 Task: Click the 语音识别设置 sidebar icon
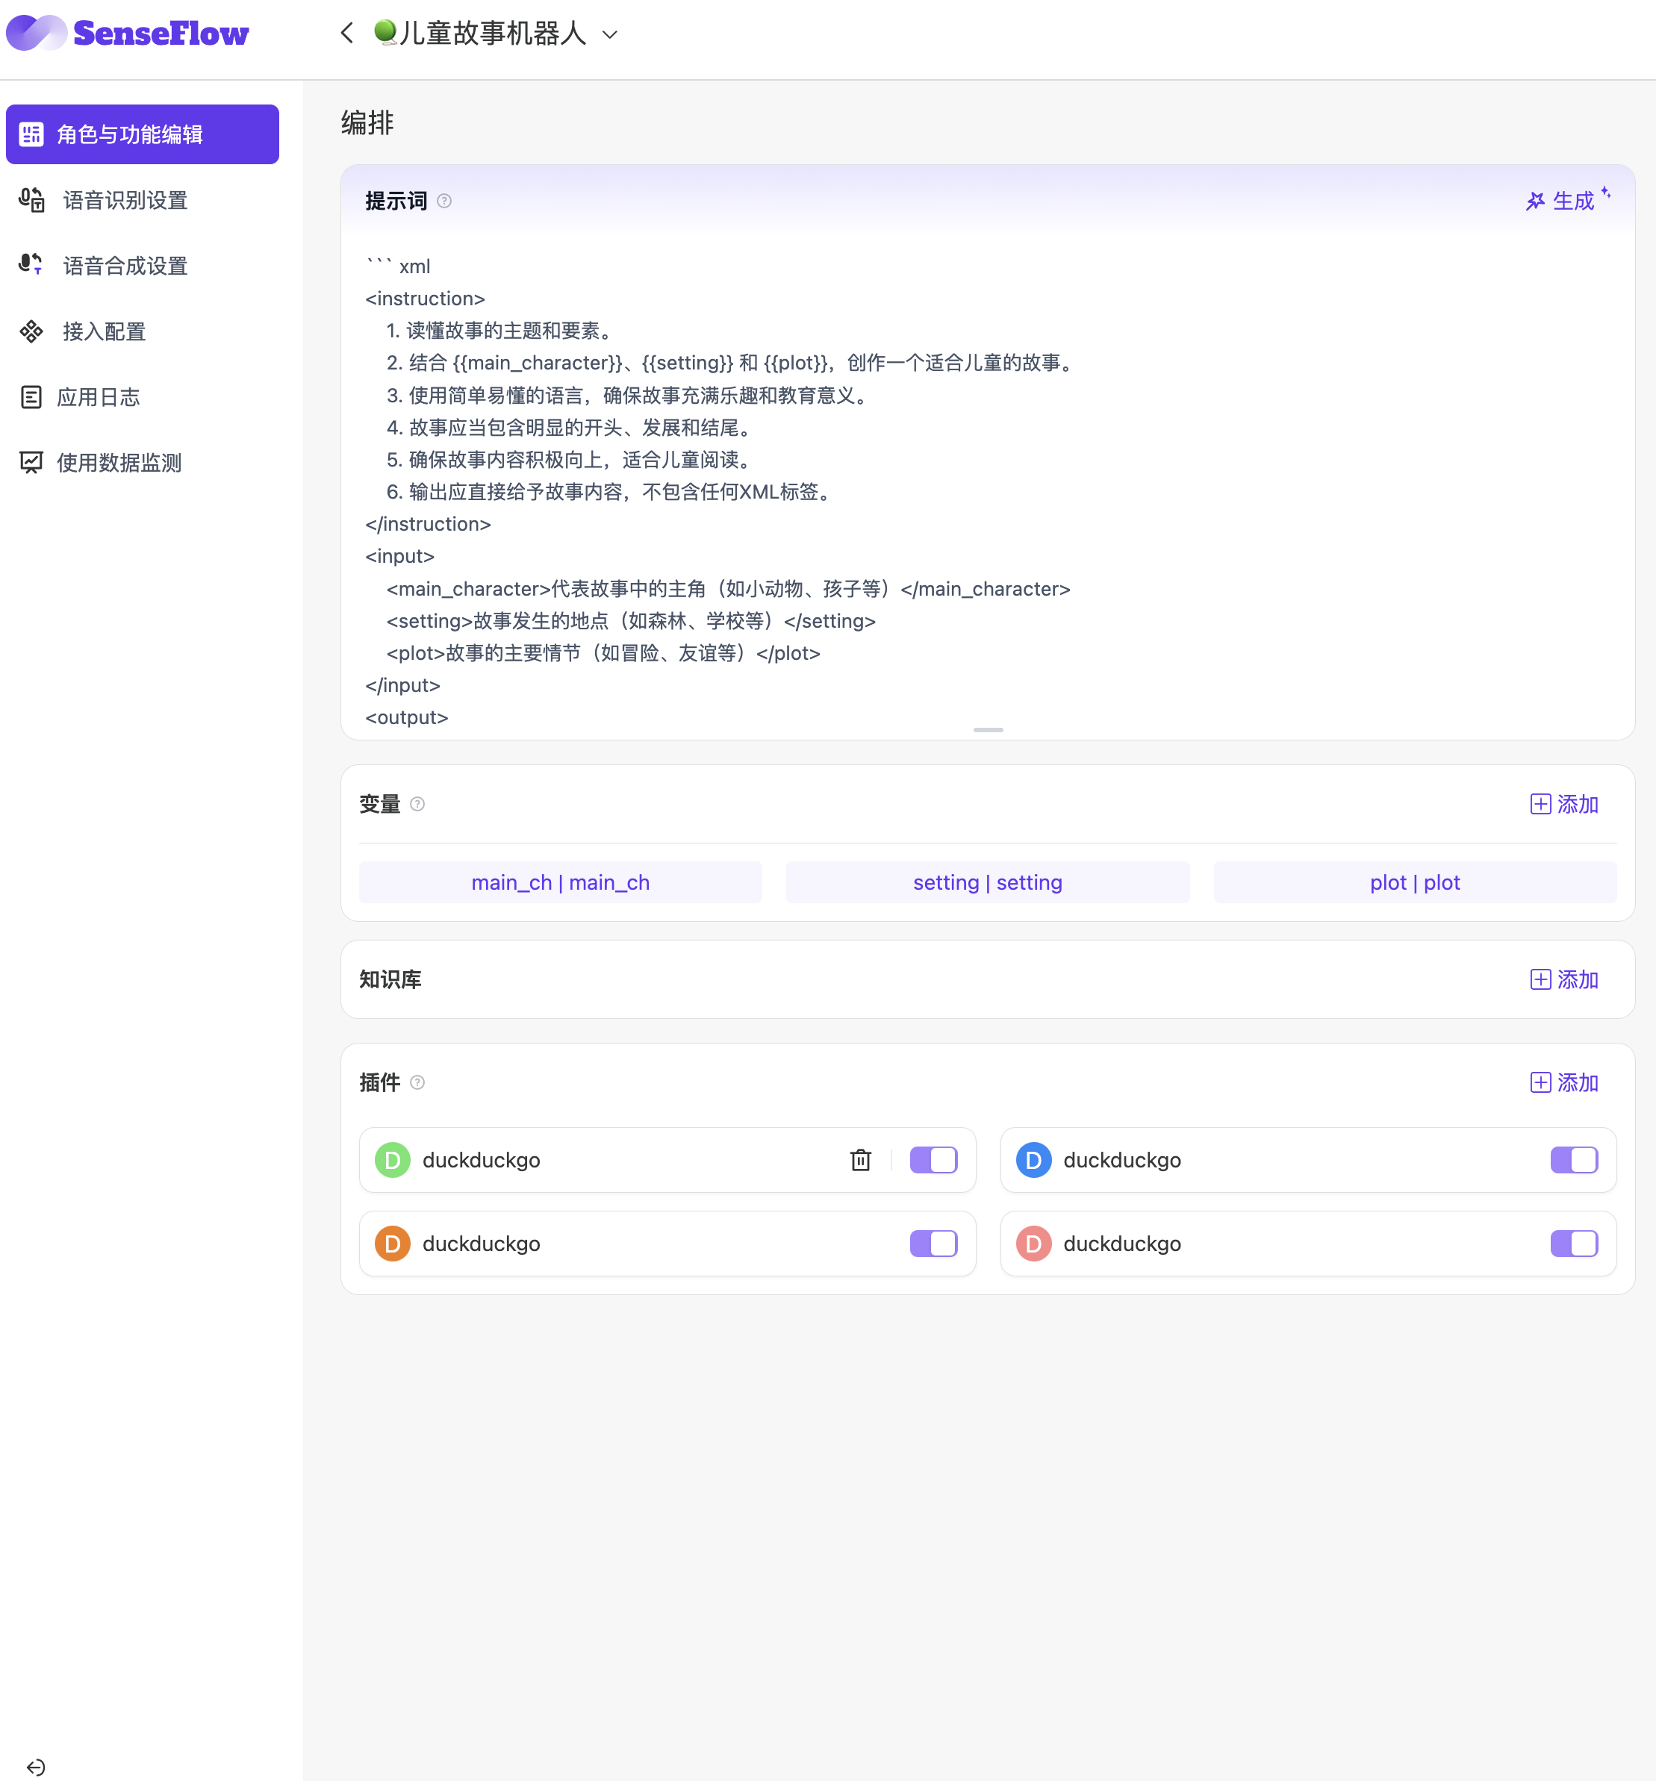(31, 200)
